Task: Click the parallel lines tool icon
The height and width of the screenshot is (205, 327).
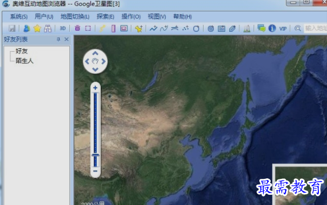Action: 175,28
